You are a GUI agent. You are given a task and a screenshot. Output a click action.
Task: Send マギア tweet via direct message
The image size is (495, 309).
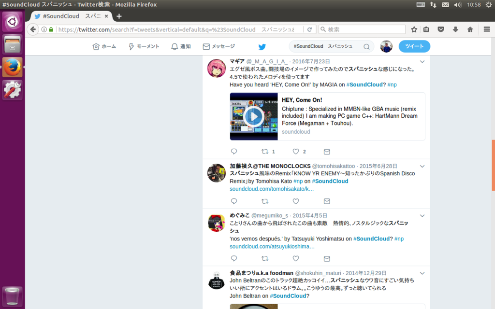click(x=327, y=152)
